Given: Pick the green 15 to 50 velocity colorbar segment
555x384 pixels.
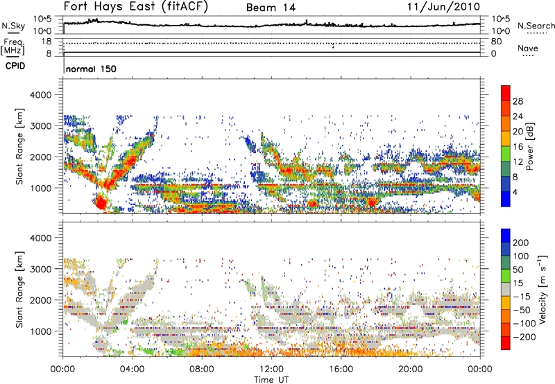Looking at the screenshot, I should click(x=506, y=276).
